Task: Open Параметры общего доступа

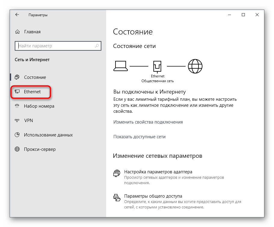Action: [x=153, y=196]
